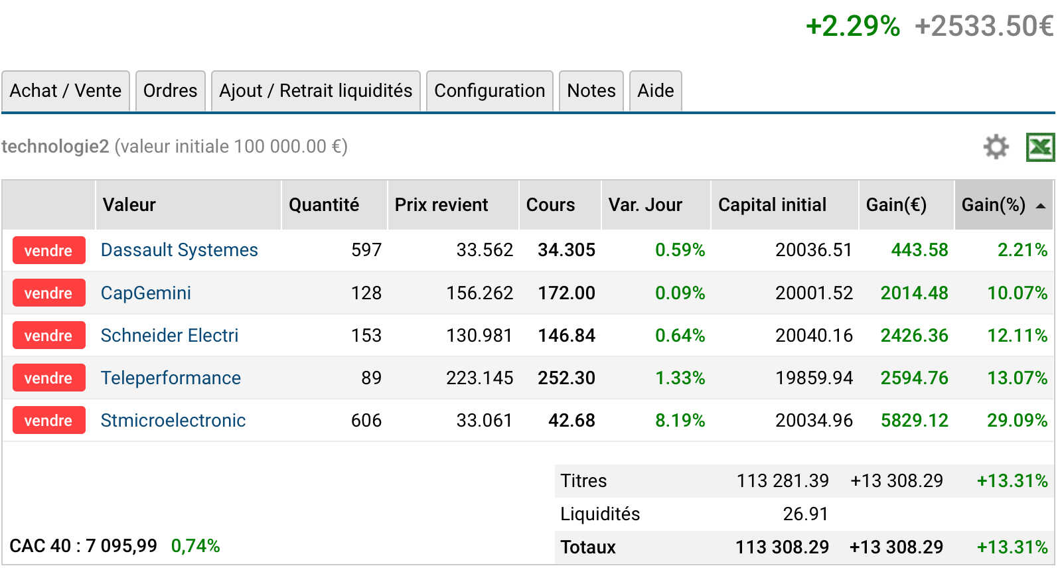The image size is (1060, 568).
Task: Click the Titres row label
Action: point(583,480)
